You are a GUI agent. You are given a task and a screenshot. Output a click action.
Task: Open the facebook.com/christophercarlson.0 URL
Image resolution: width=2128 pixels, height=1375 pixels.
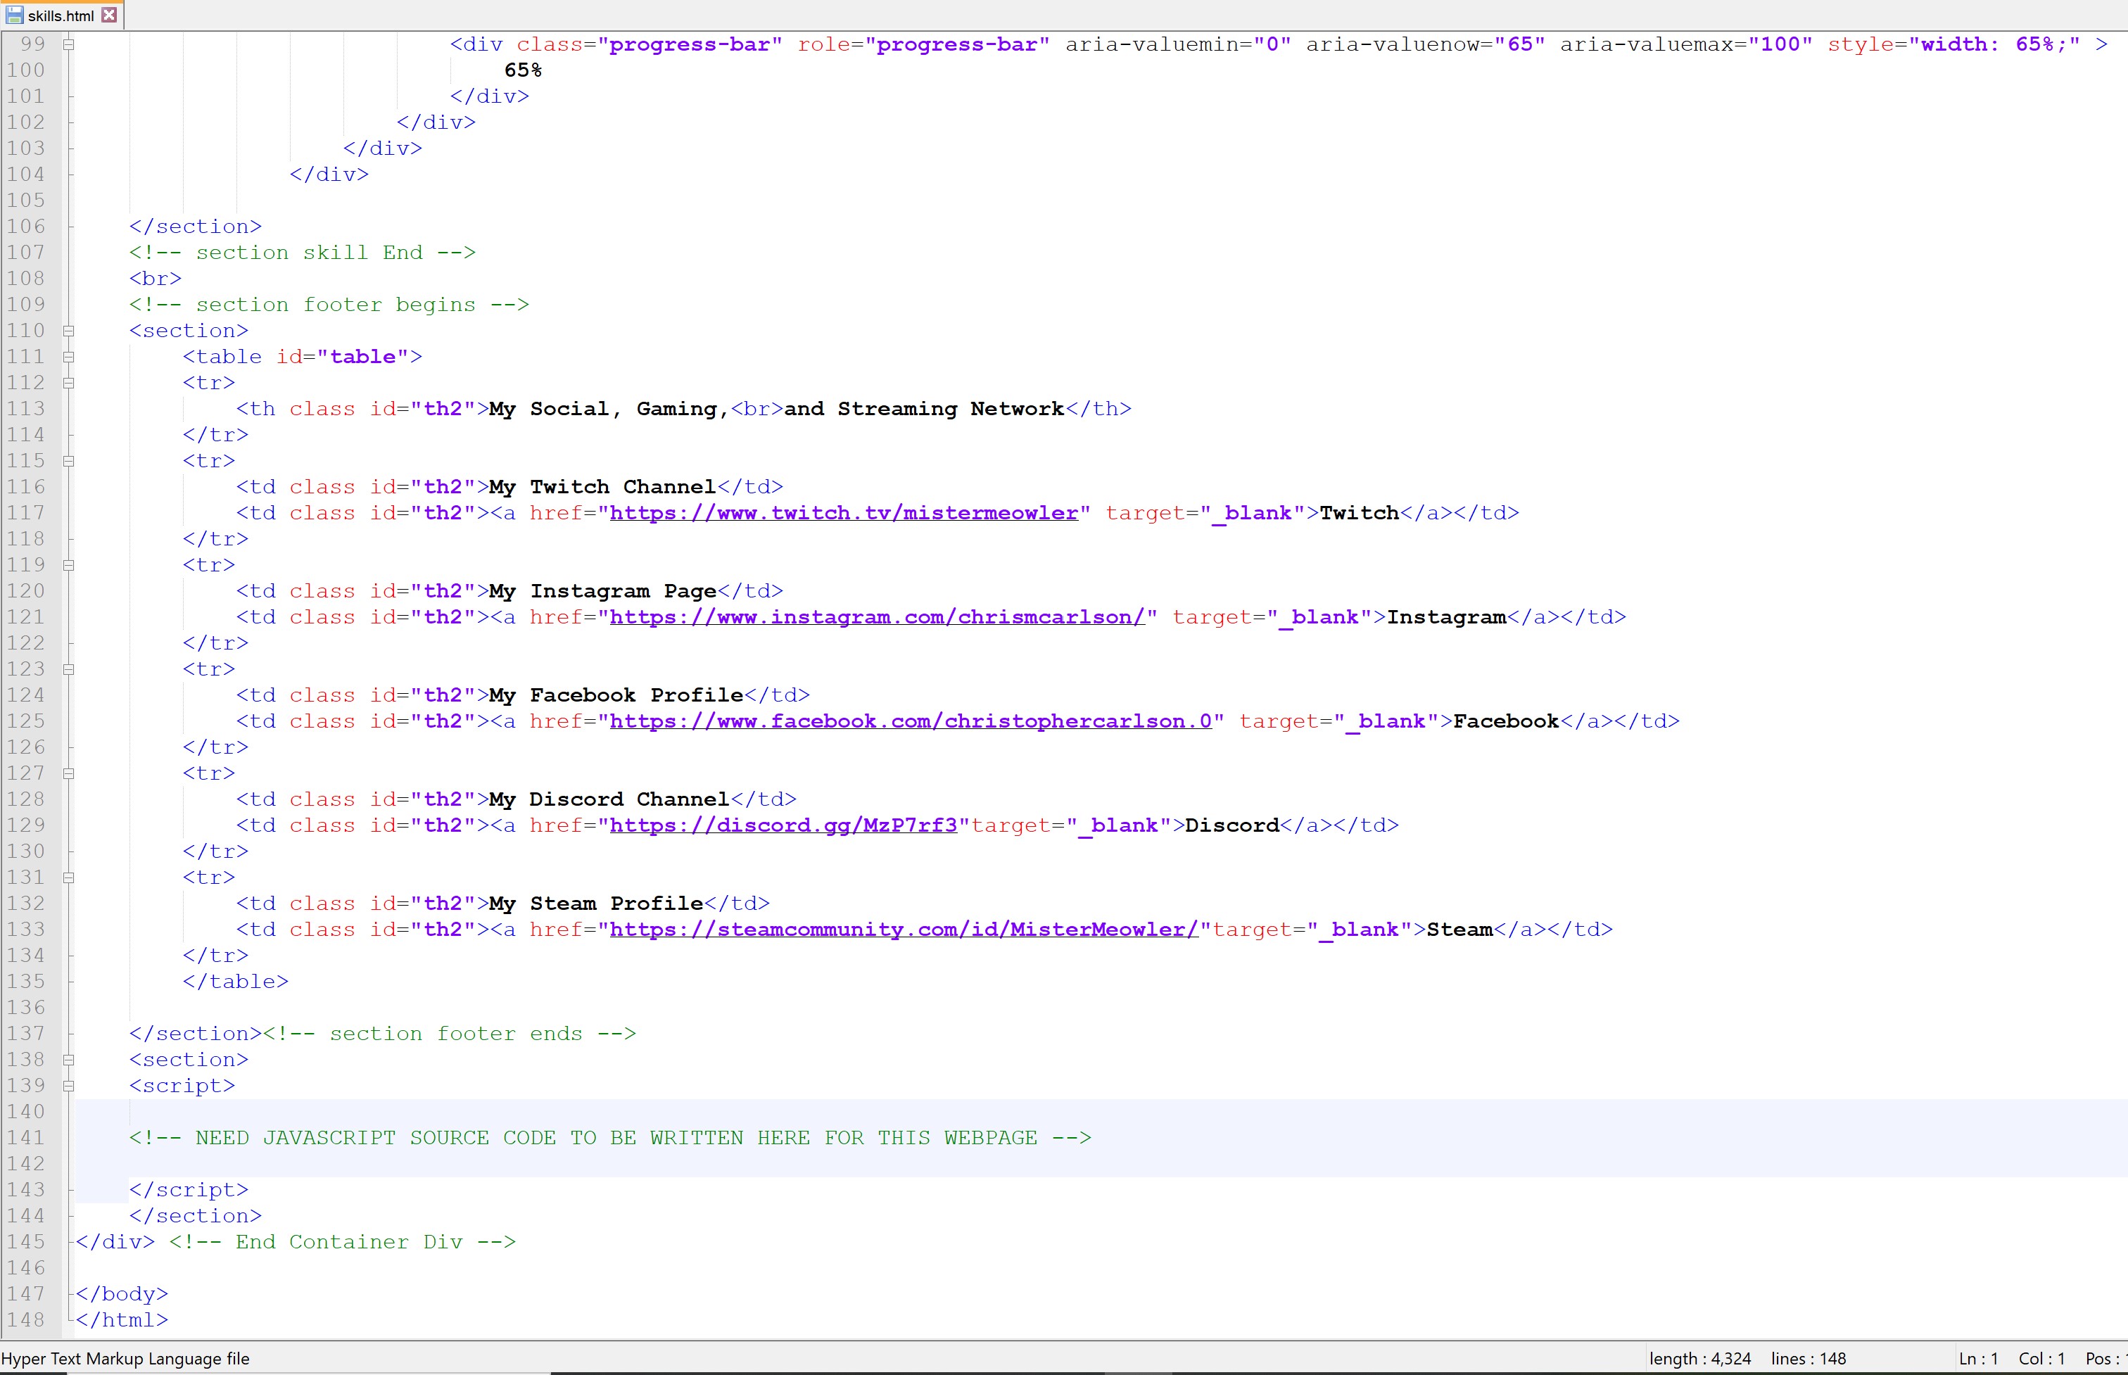[x=911, y=721]
